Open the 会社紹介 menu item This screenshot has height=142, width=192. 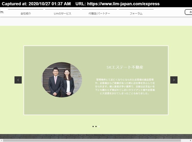(x=26, y=13)
